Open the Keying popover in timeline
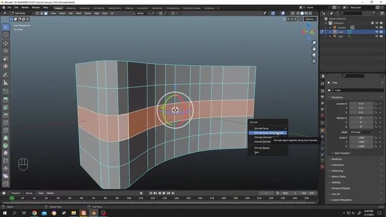 pos(30,193)
